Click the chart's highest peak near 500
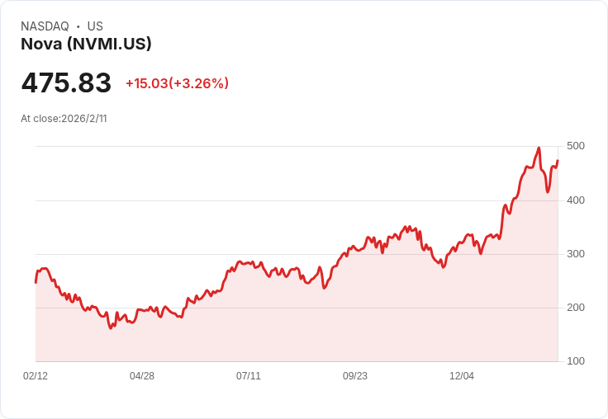Screen dimensions: 608x419 point(539,148)
